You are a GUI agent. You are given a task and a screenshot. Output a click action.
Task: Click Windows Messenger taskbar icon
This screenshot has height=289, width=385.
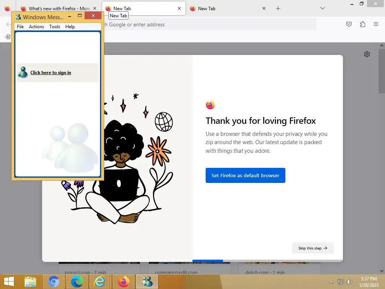coord(147,281)
